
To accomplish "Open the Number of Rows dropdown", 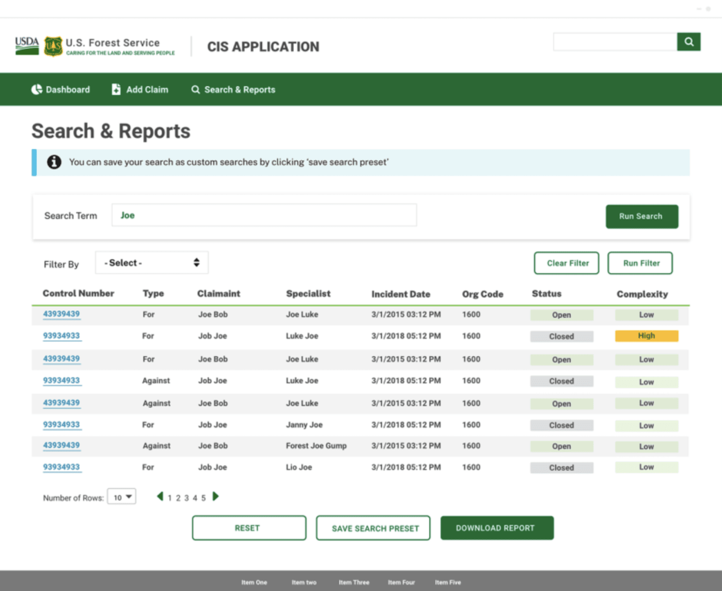I will [122, 497].
